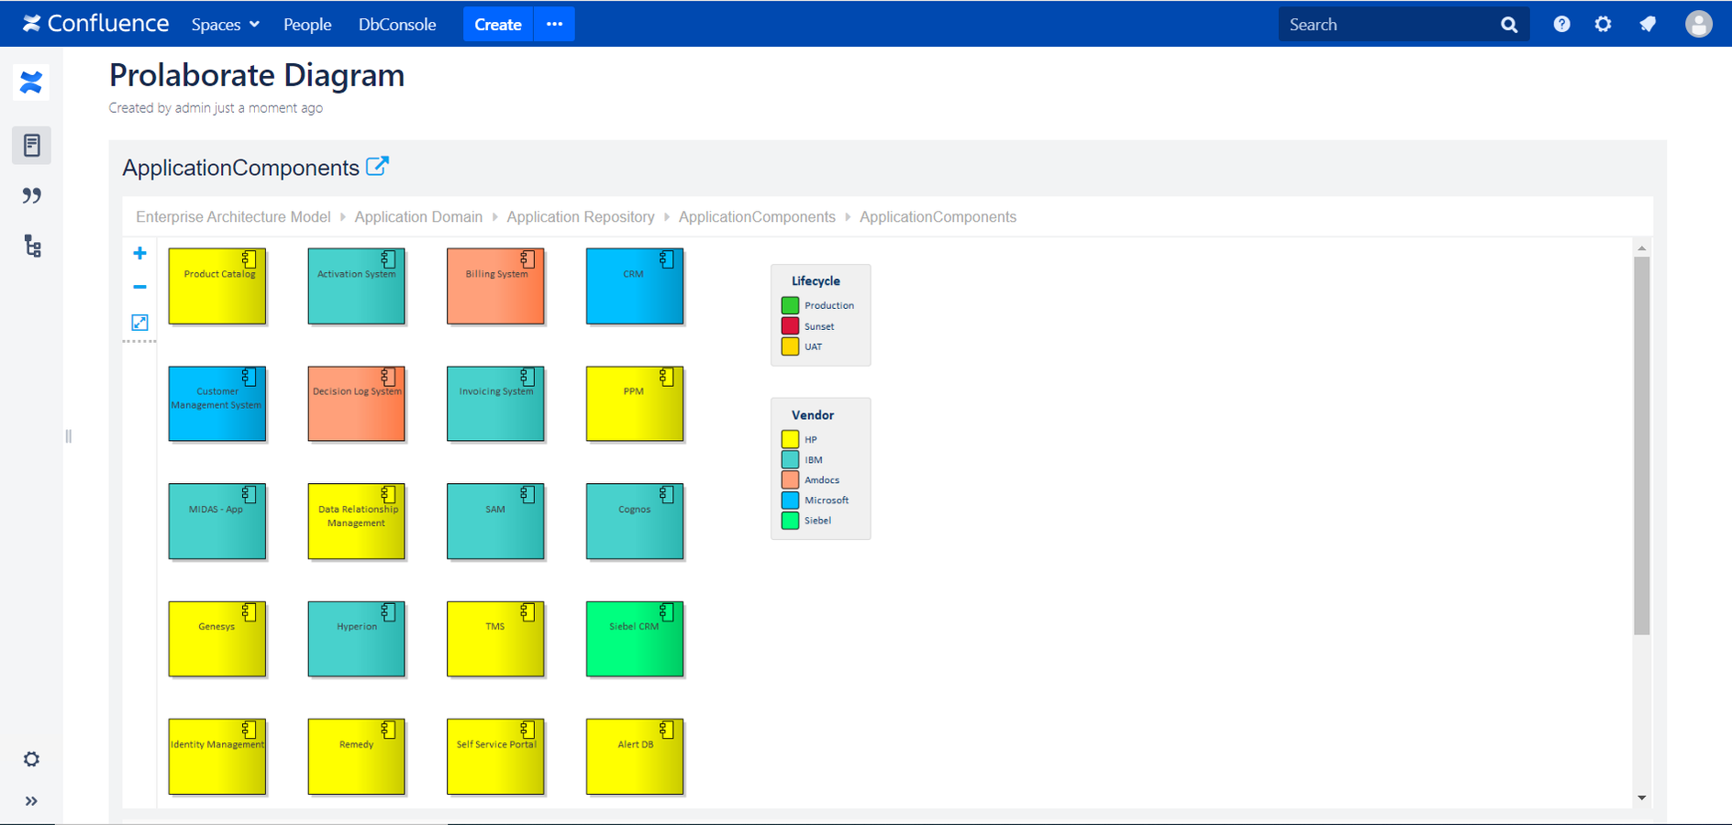Open the administration gear icon in header
The height and width of the screenshot is (825, 1732).
(x=1603, y=25)
